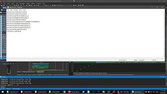Click the Graph overview thumbnail

(x=9, y=70)
